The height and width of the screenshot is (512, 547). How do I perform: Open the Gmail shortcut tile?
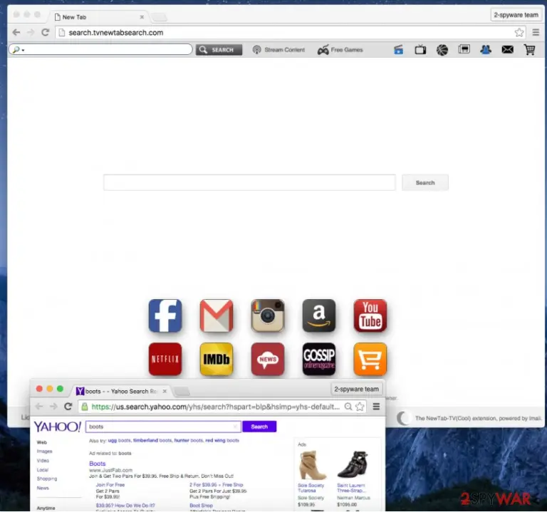[217, 315]
